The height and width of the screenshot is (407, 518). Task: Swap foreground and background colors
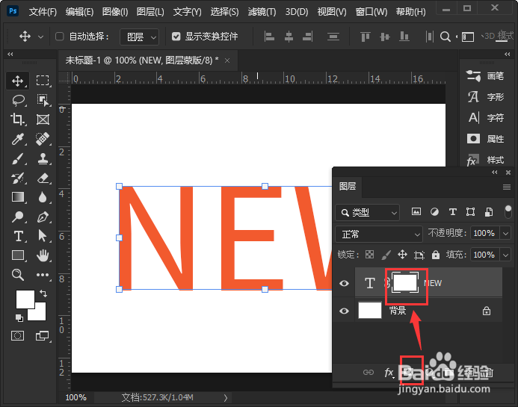click(43, 293)
